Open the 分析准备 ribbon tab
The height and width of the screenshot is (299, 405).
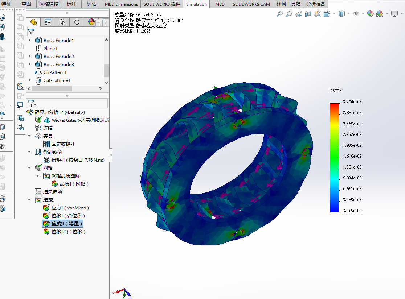[x=315, y=4]
